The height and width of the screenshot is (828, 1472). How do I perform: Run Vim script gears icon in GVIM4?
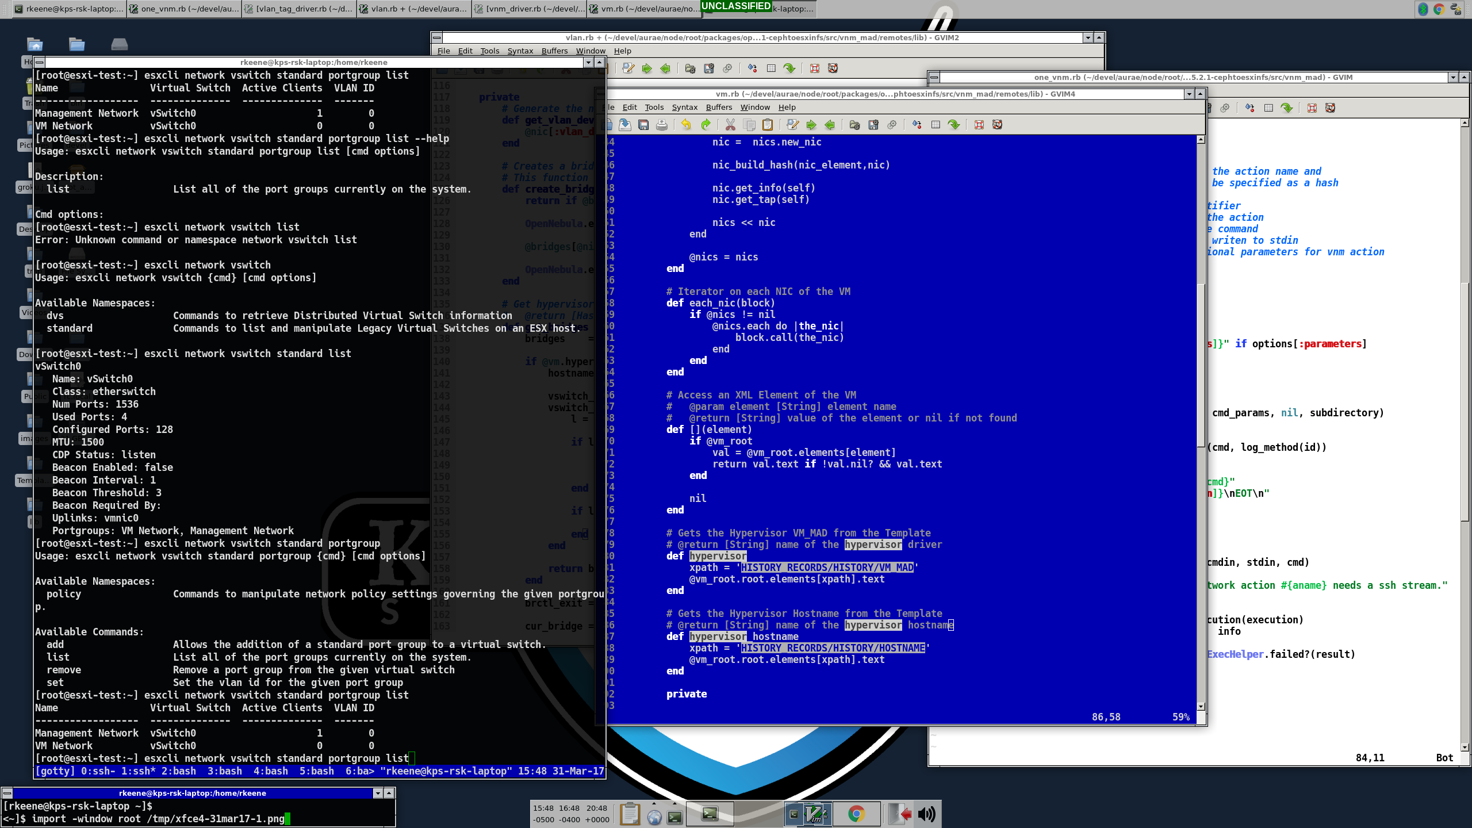click(892, 125)
